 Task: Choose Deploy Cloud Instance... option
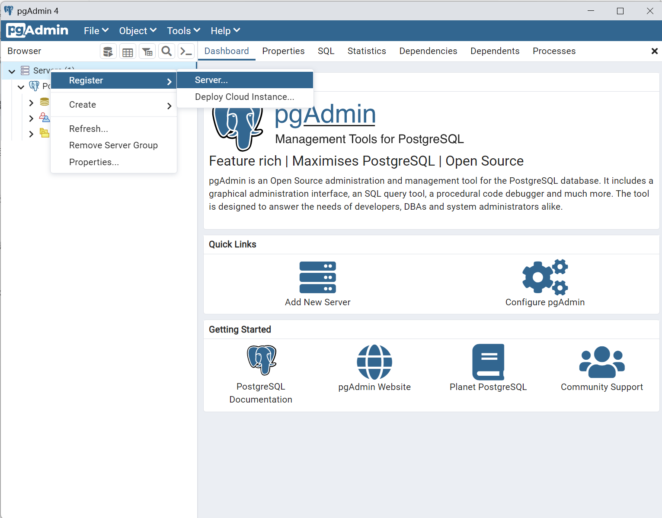coord(245,97)
